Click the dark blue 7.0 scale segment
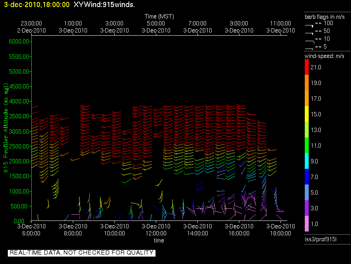 point(307,177)
